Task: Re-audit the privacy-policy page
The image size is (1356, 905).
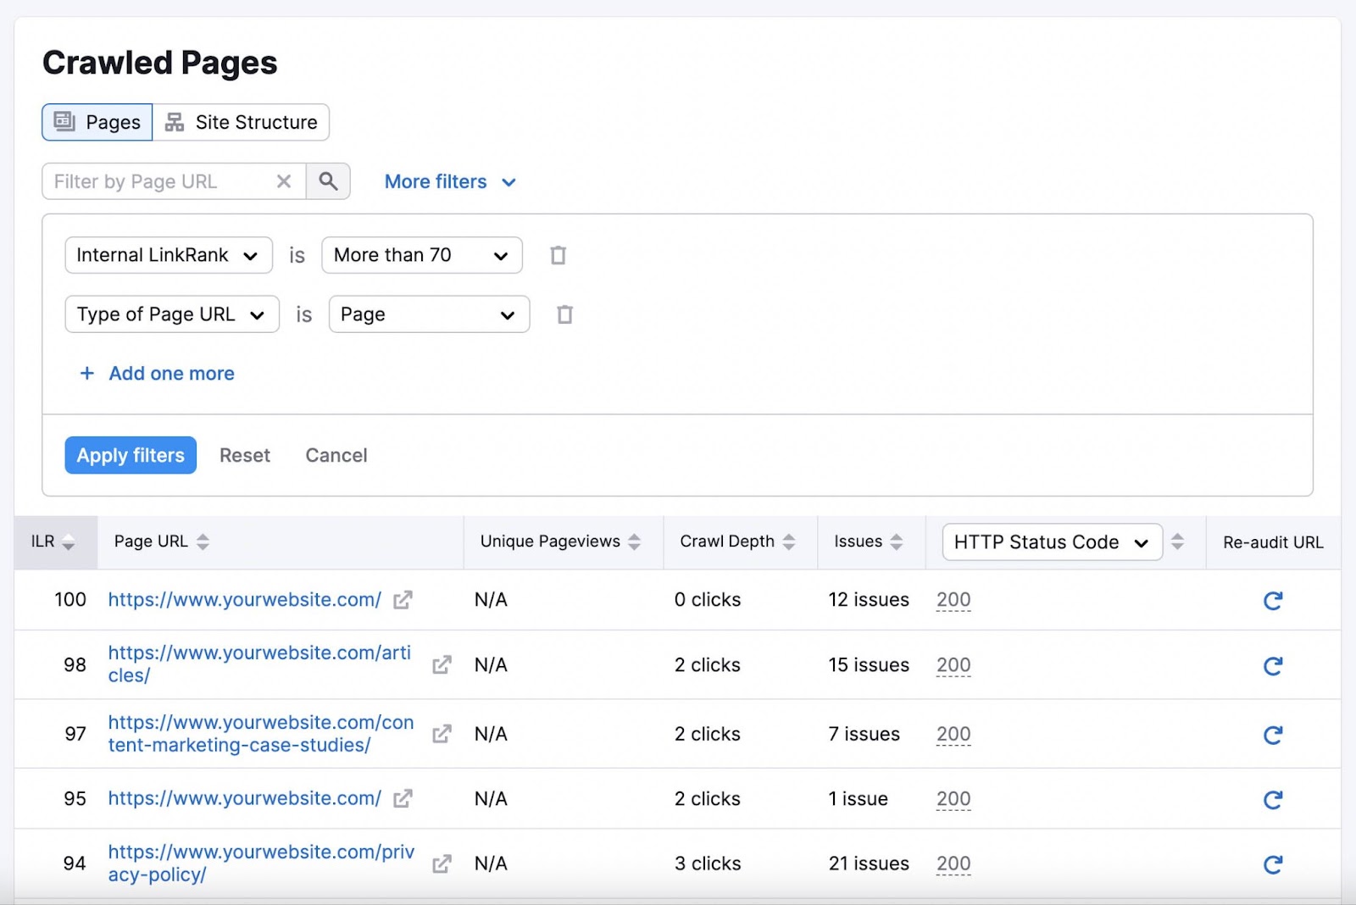Action: [1272, 864]
